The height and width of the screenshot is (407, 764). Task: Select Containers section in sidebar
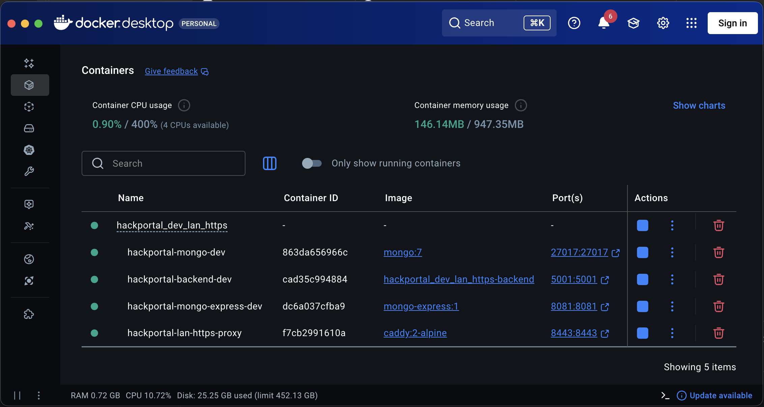[30, 85]
